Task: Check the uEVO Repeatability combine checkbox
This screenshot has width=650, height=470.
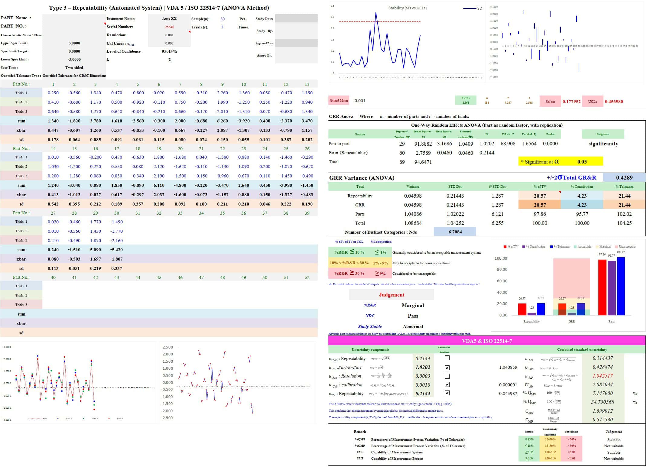Action: 447,358
